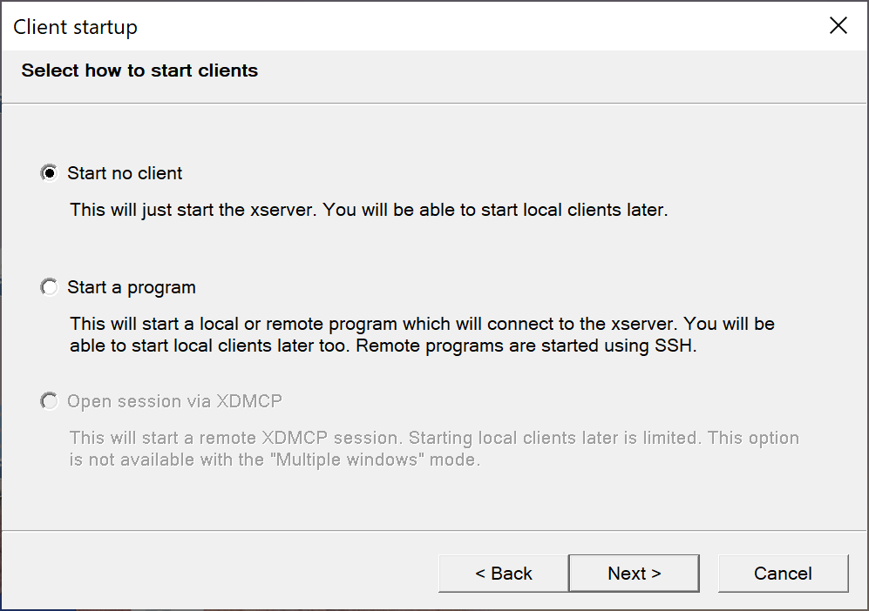Click the "This will start a remote XDMCP session" line
This screenshot has height=611, width=869.
coord(236,438)
